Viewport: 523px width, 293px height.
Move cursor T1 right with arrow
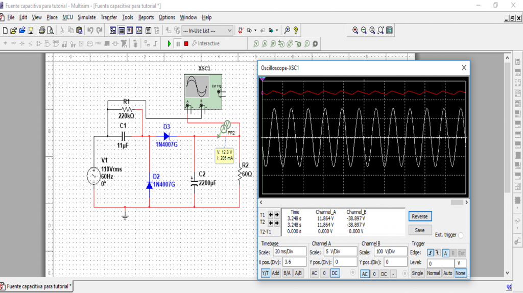[x=276, y=215]
